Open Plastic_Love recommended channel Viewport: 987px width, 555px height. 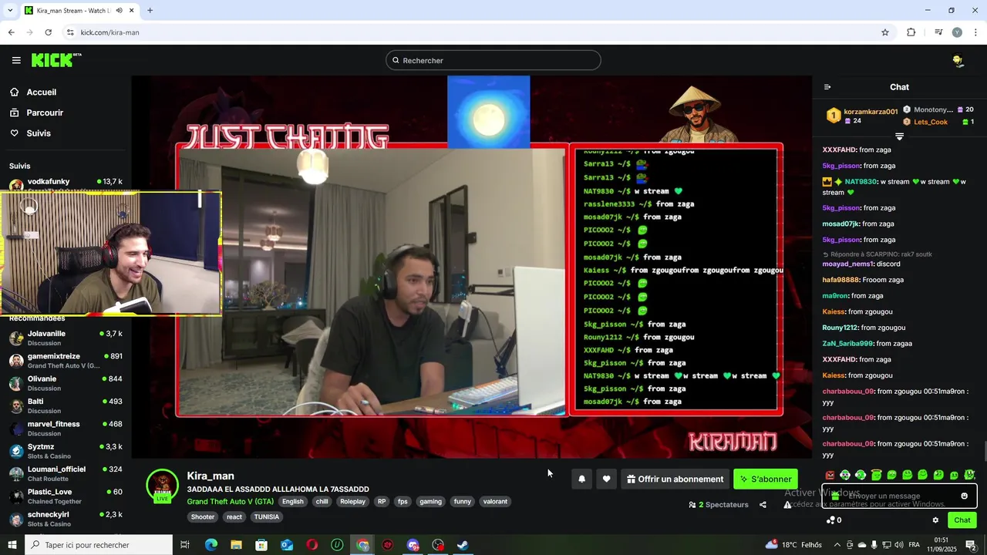point(66,496)
